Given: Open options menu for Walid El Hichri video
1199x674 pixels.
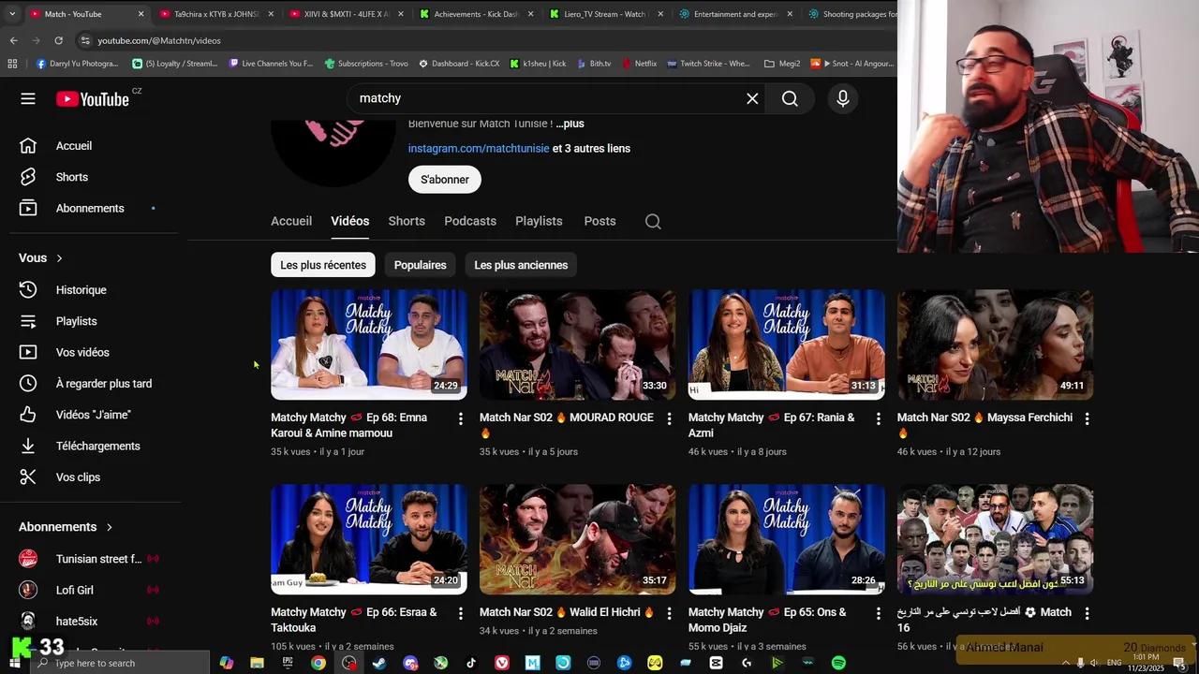Looking at the screenshot, I should click(669, 613).
